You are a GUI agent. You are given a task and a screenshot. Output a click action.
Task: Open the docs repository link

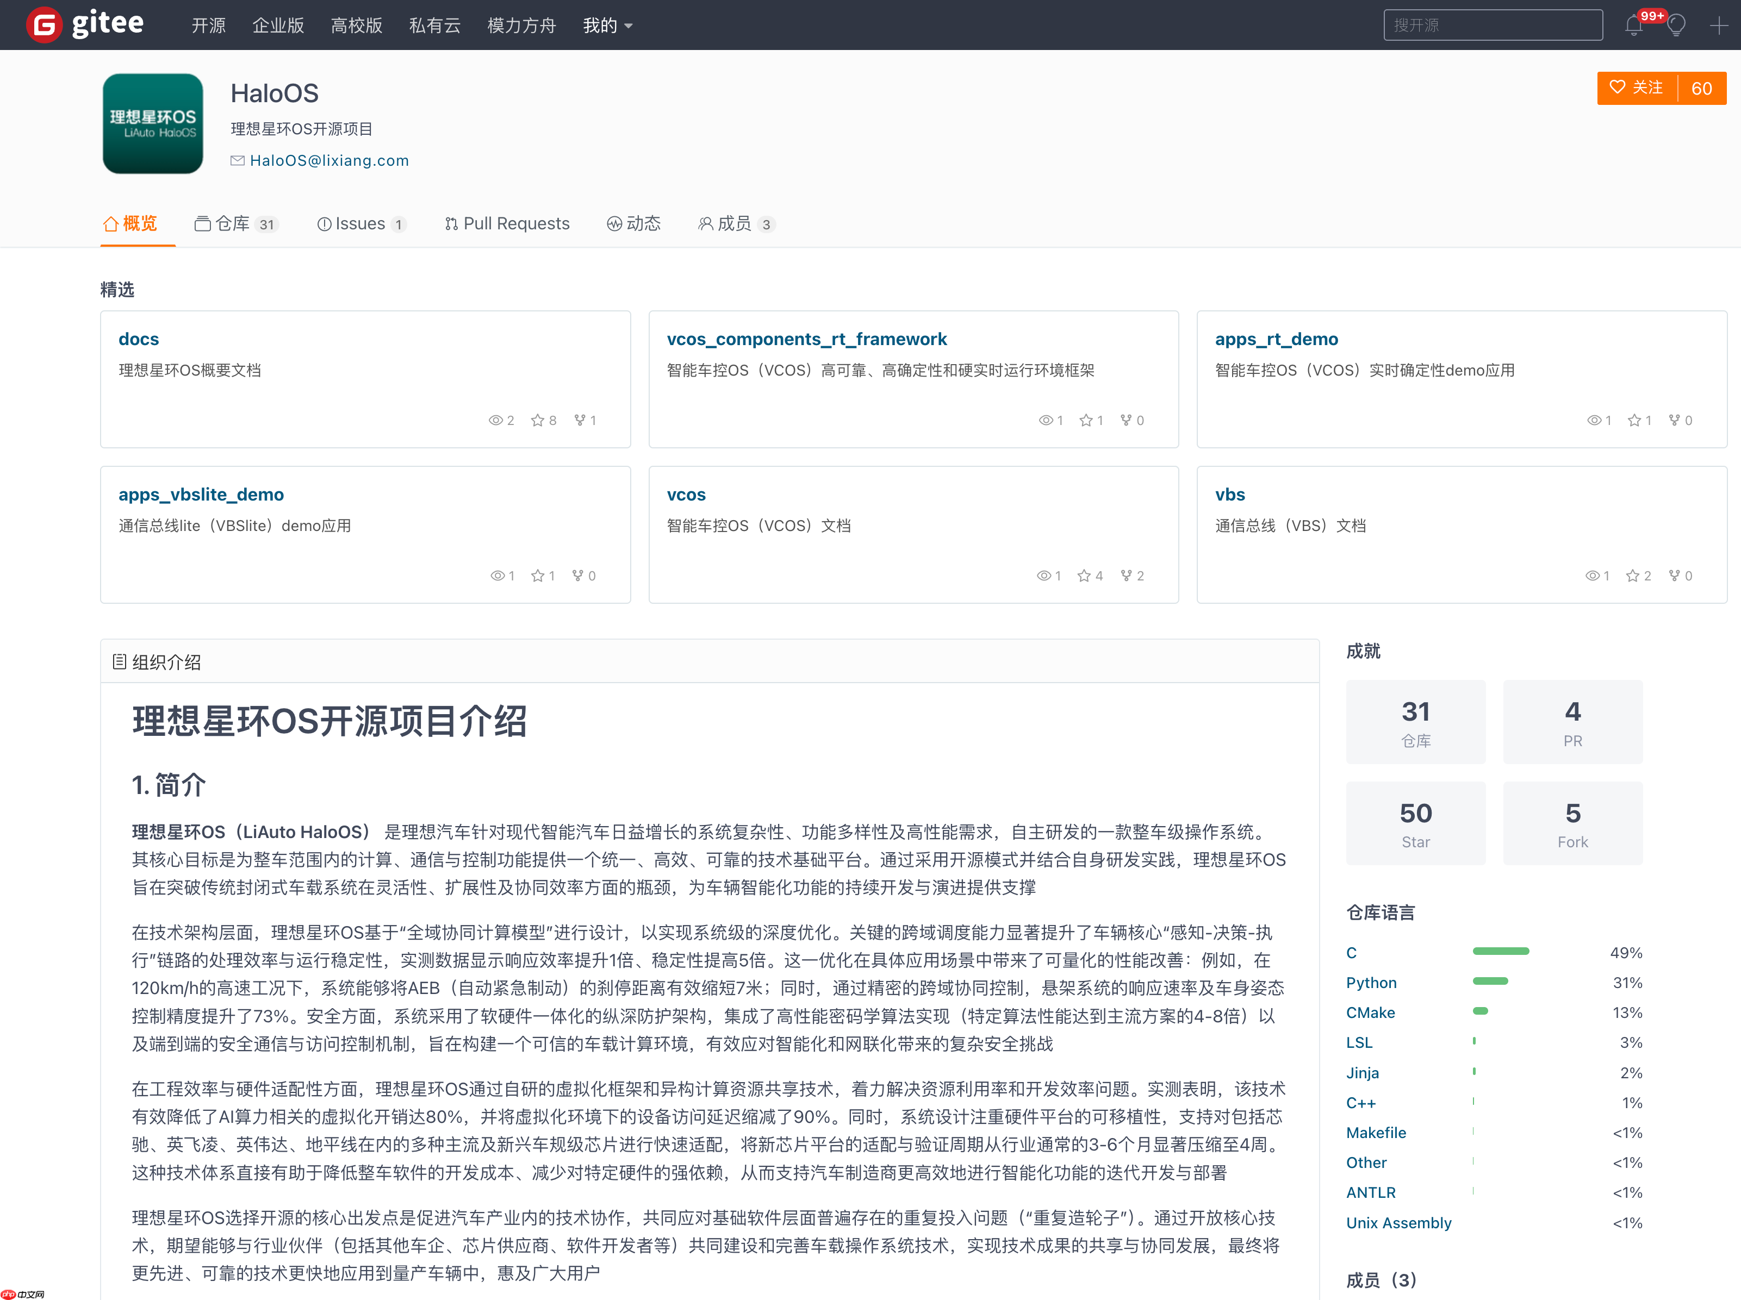pyautogui.click(x=139, y=339)
